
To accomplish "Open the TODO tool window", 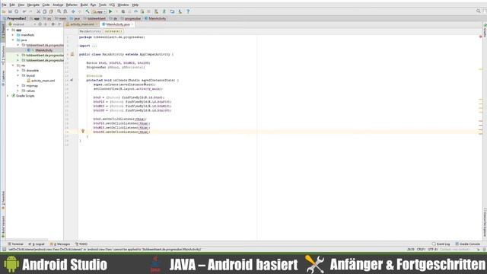I will 81,244.
